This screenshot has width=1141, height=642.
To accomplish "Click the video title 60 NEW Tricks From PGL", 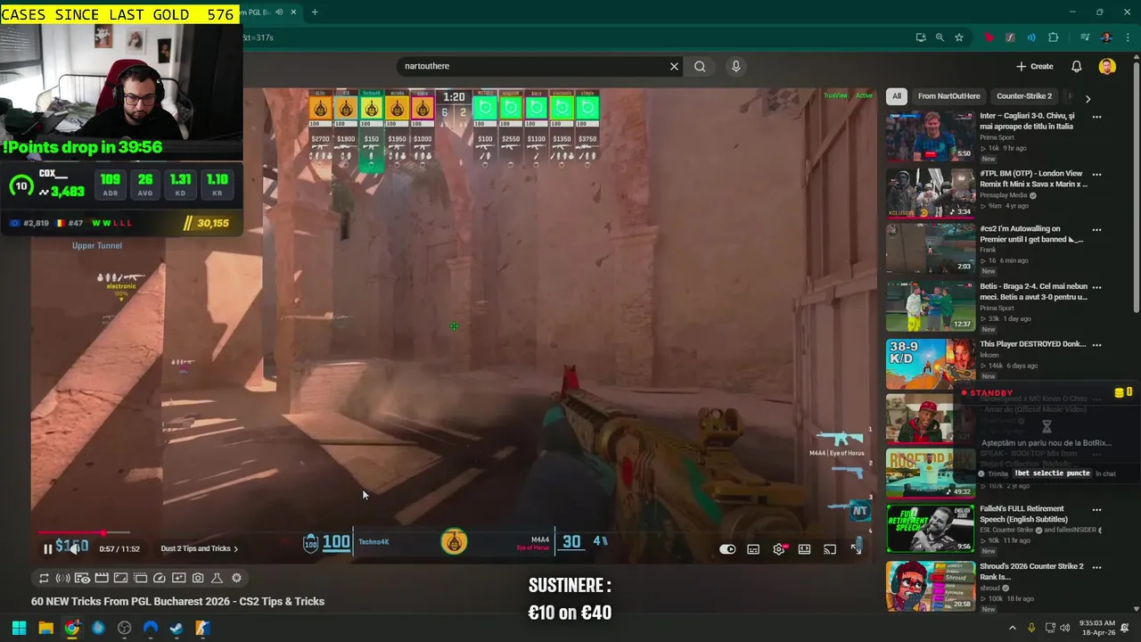I will click(177, 602).
